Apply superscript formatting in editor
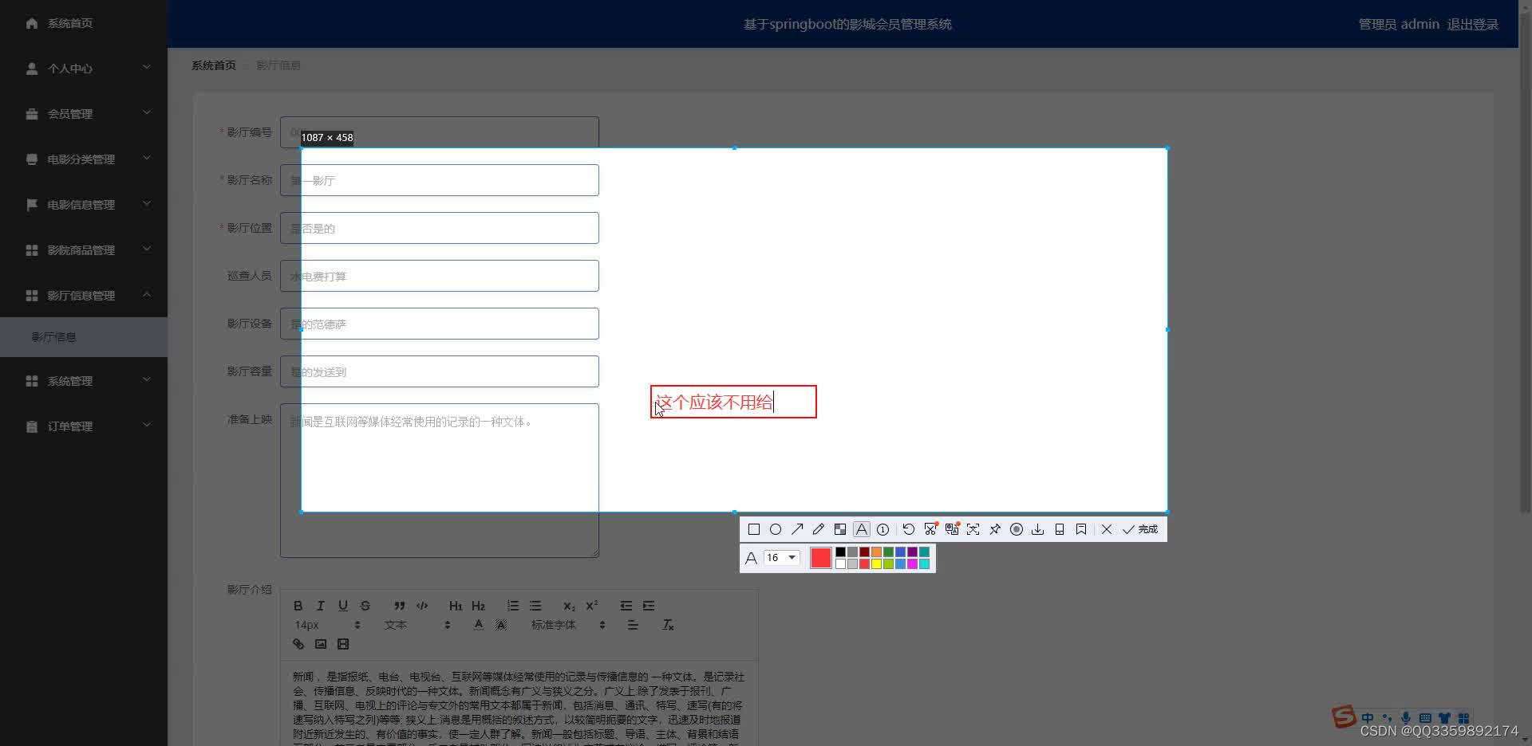The width and height of the screenshot is (1532, 746). [x=591, y=606]
